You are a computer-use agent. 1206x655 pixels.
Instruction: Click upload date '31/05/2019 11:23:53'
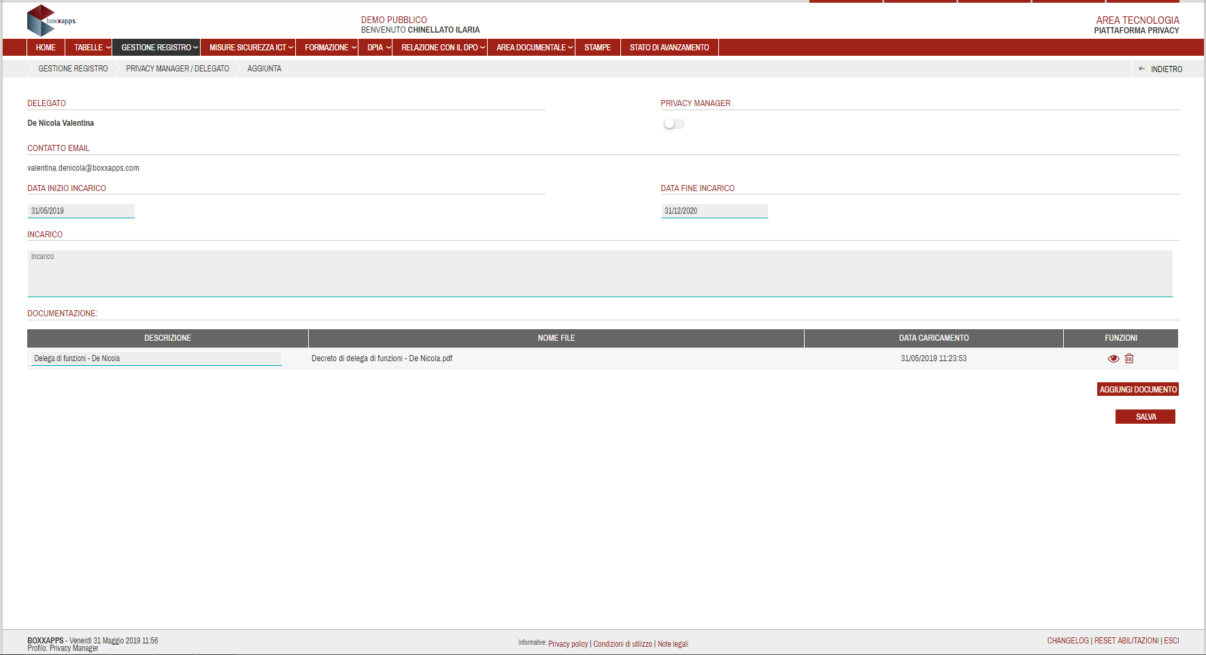click(933, 358)
